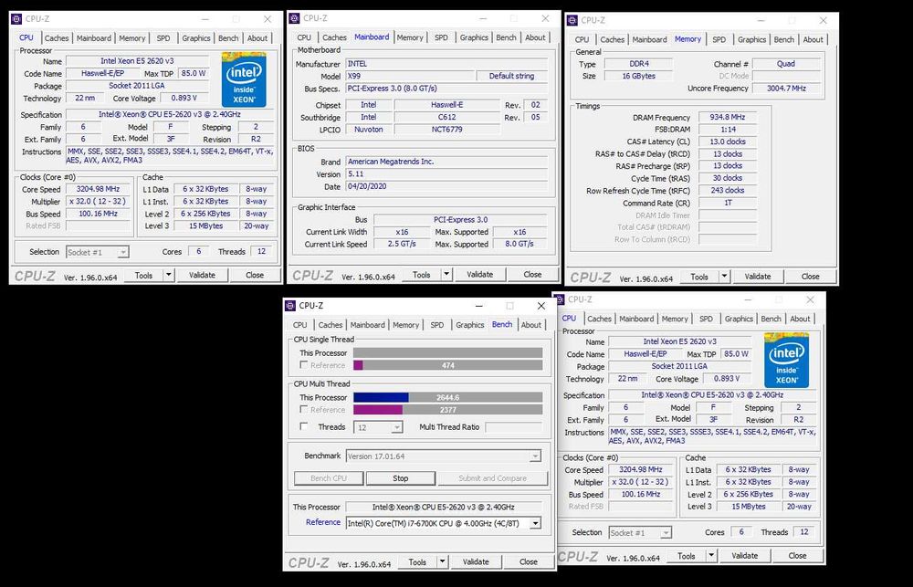Click Close button at bottom of Bench window
This screenshot has width=913, height=587.
click(x=528, y=562)
